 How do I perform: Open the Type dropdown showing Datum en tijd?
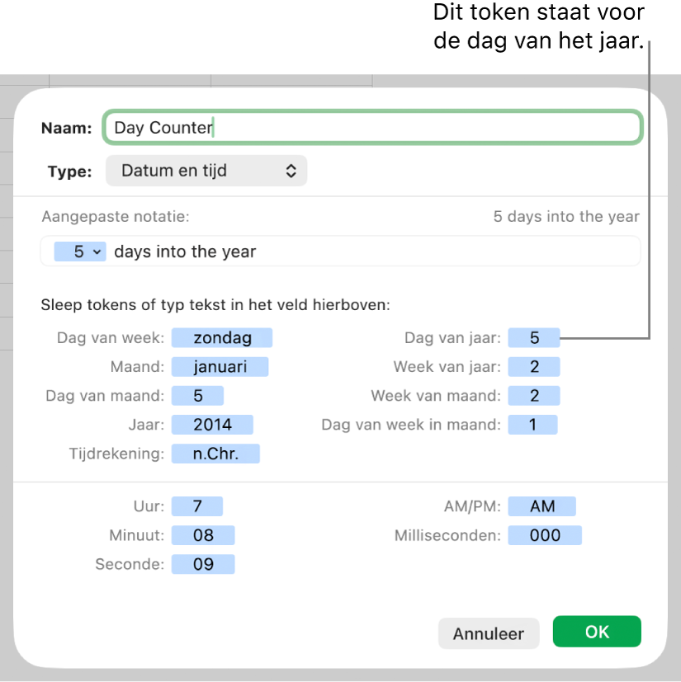206,171
